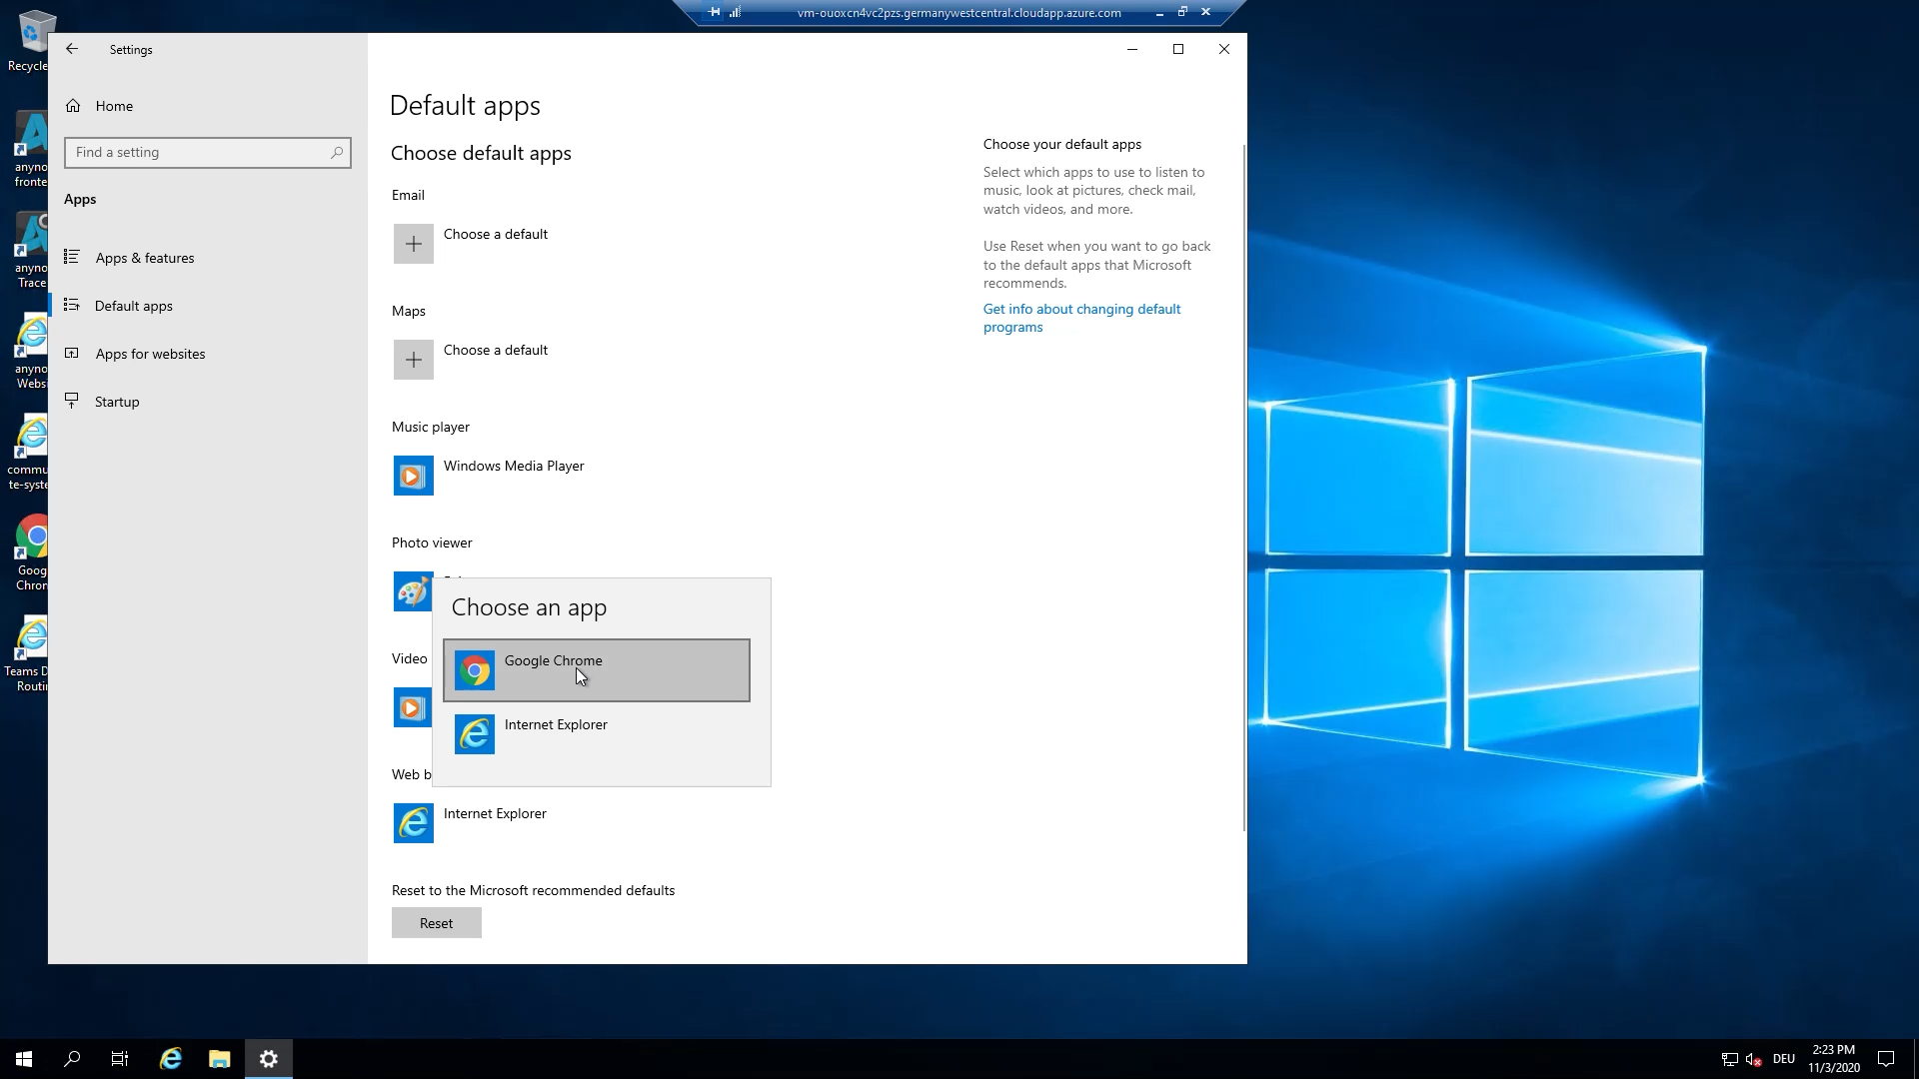Click the muted volume tray icon
Screen dimensions: 1919x1079
[1753, 1059]
